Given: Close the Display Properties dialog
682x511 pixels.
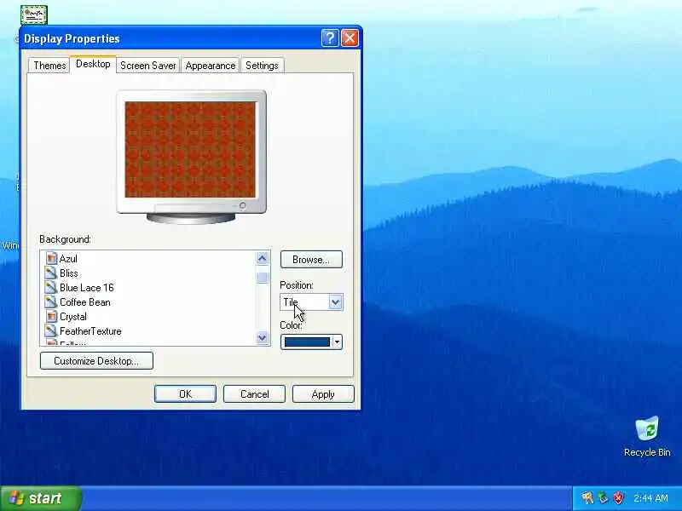Looking at the screenshot, I should point(350,38).
